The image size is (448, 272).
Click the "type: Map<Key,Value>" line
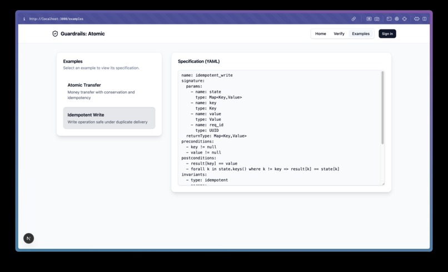(x=218, y=97)
